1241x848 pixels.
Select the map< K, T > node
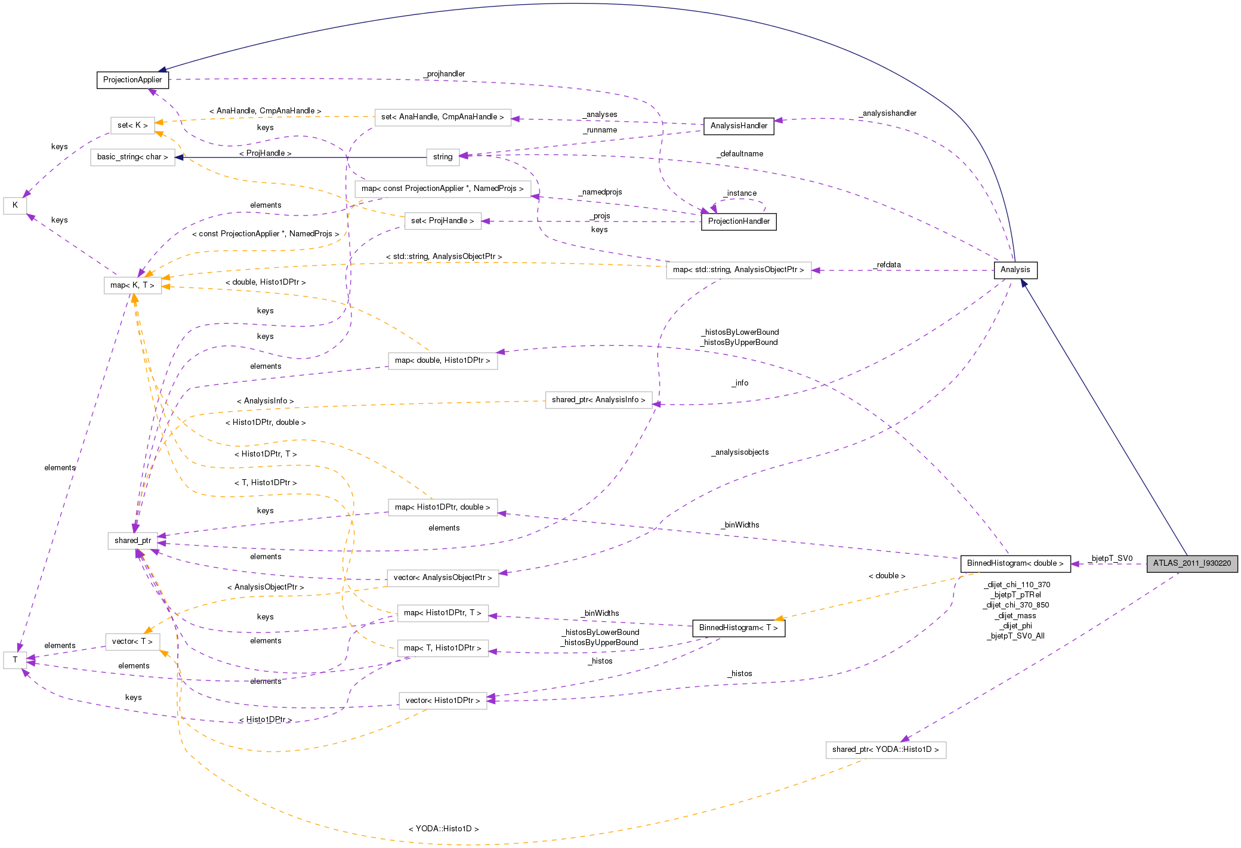click(x=132, y=285)
